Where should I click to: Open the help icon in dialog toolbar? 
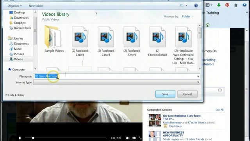[196, 5]
